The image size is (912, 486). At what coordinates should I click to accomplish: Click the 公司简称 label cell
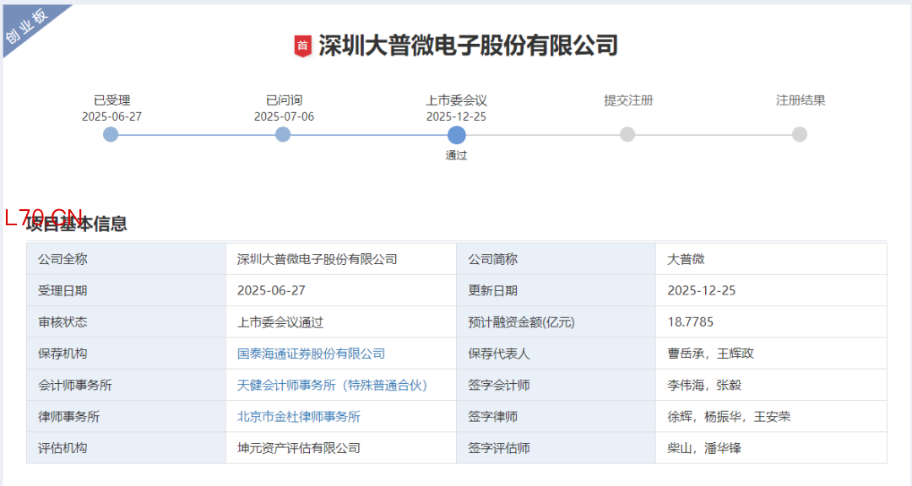click(556, 259)
